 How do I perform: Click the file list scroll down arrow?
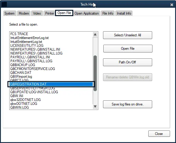(95, 106)
